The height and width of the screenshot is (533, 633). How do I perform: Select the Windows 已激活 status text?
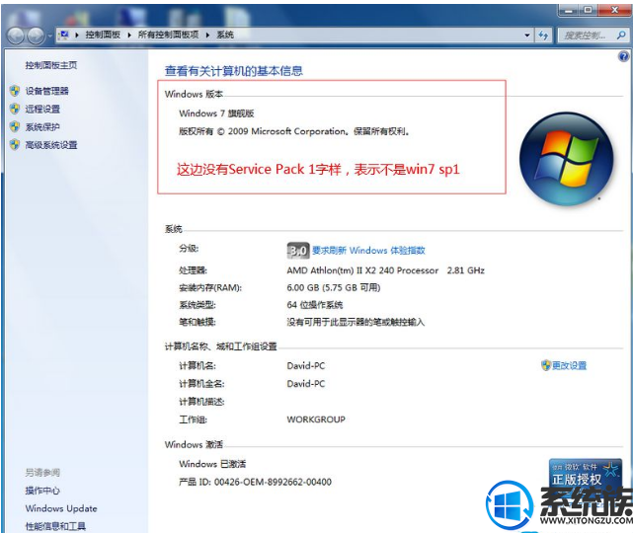[212, 464]
